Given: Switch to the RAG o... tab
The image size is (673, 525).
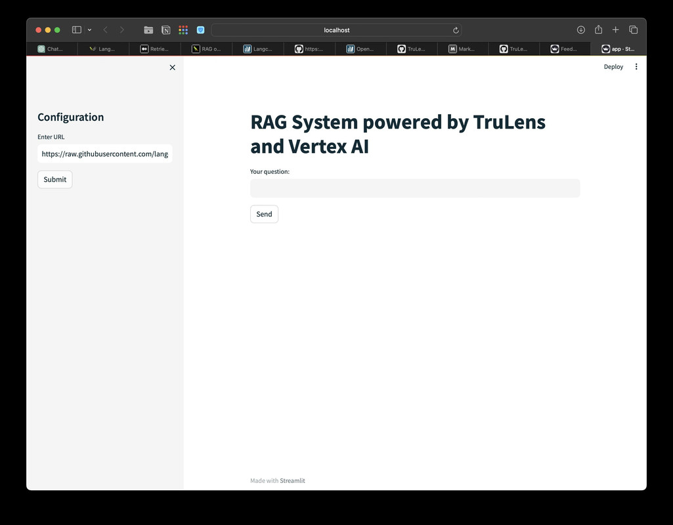Looking at the screenshot, I should [206, 49].
